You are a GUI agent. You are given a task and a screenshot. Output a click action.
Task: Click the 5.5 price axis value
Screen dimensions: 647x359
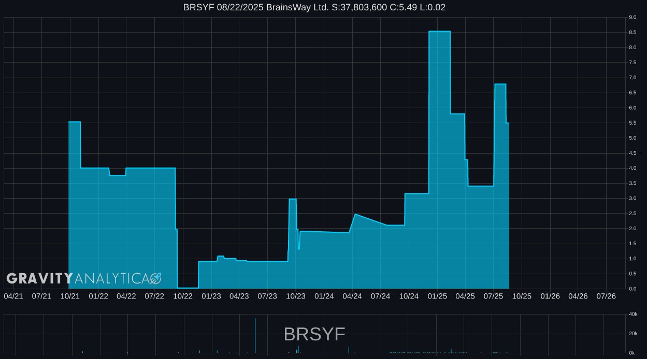632,123
